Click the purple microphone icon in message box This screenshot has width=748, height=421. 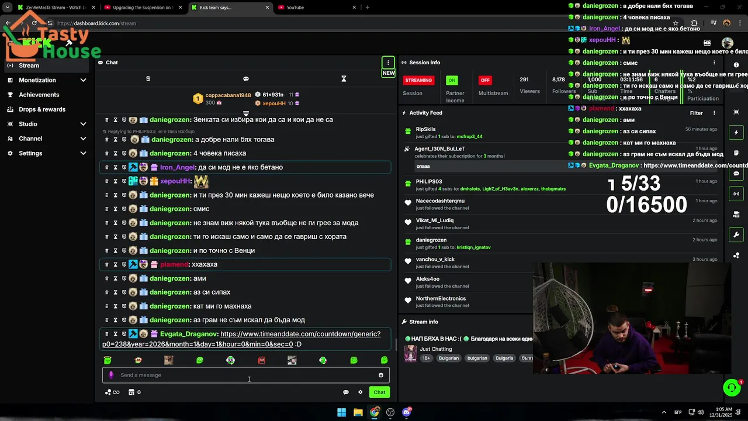pyautogui.click(x=111, y=375)
